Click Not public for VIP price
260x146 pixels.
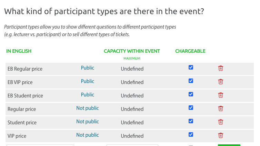[88, 135]
